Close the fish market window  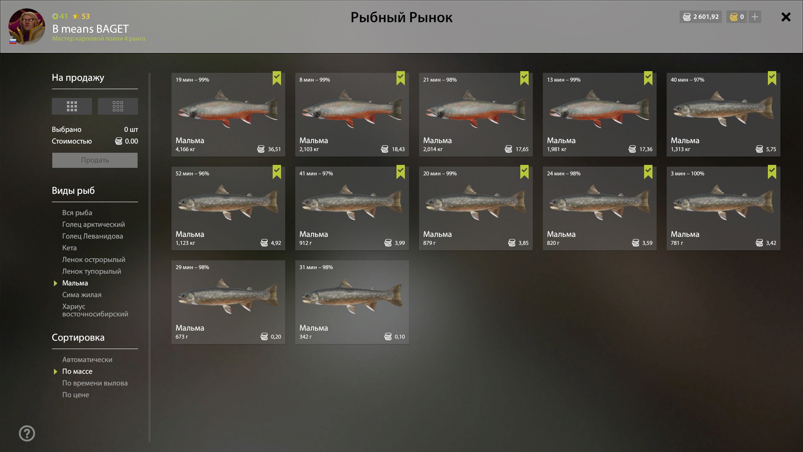point(786,17)
